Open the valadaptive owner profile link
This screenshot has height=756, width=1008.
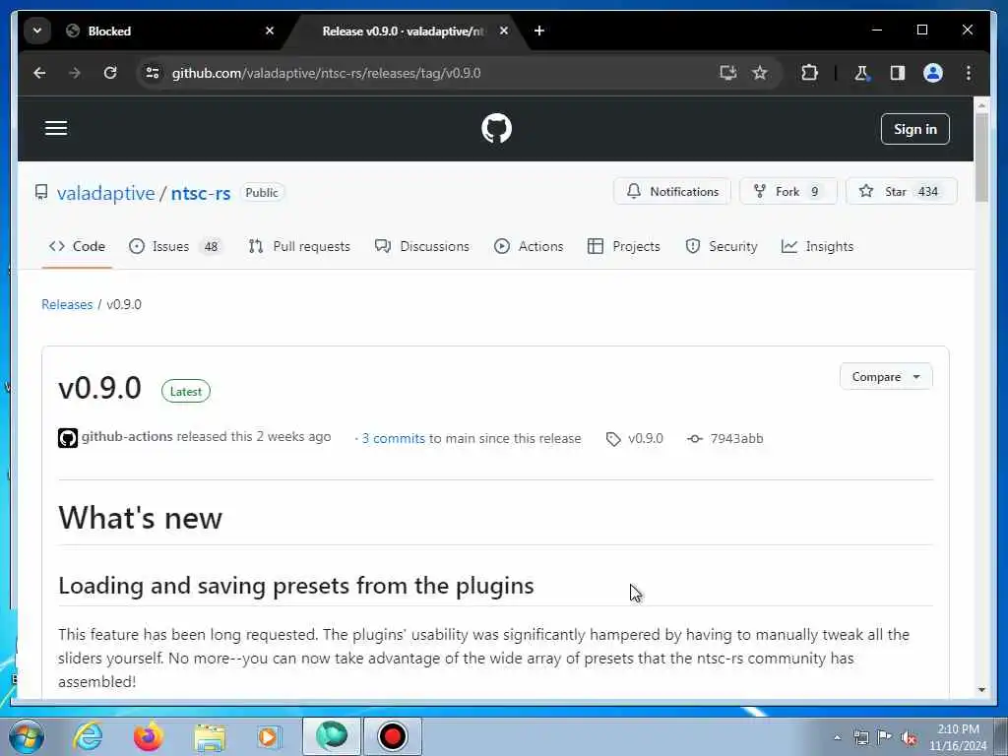(105, 193)
